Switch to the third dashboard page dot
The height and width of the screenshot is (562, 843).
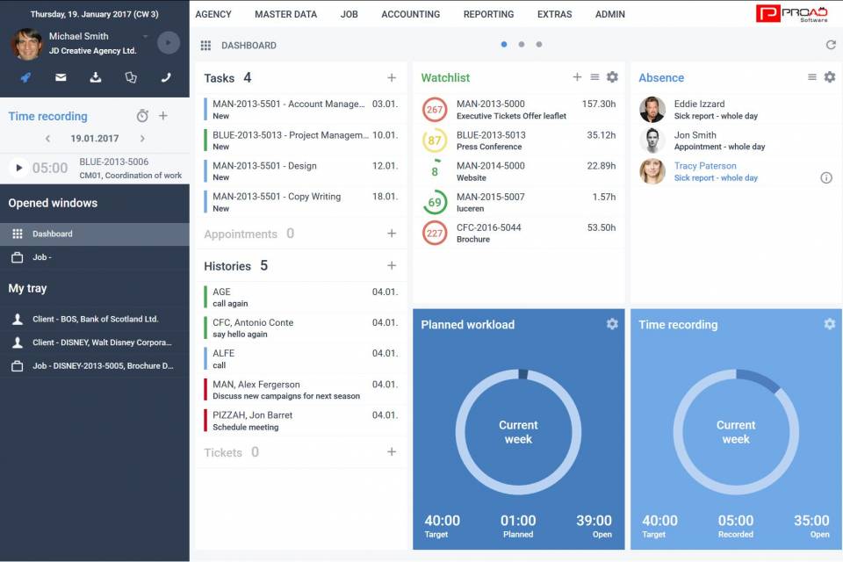539,45
